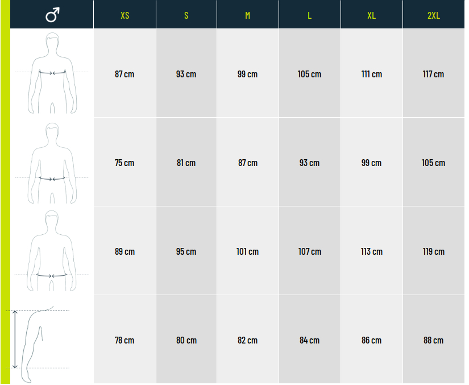Select the M size column header
The image size is (469, 385).
point(248,15)
